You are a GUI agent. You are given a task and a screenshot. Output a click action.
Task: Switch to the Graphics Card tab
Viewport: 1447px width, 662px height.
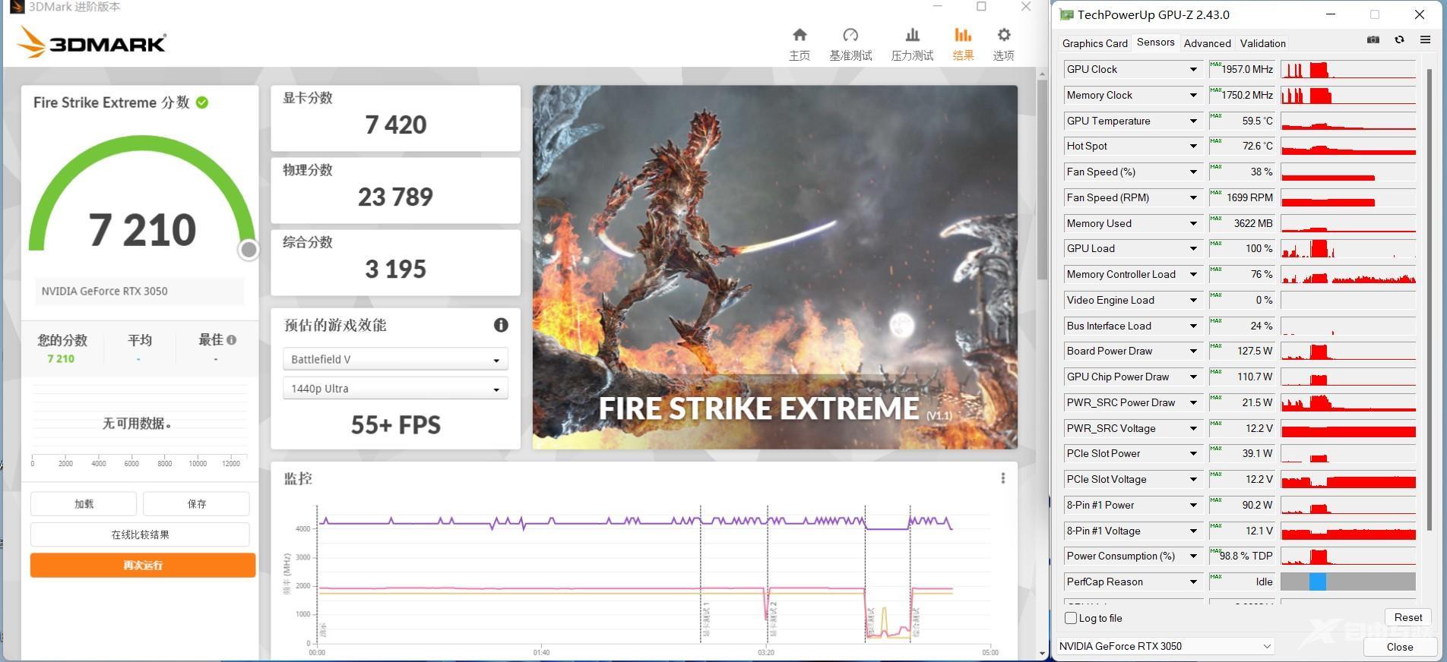click(1094, 43)
